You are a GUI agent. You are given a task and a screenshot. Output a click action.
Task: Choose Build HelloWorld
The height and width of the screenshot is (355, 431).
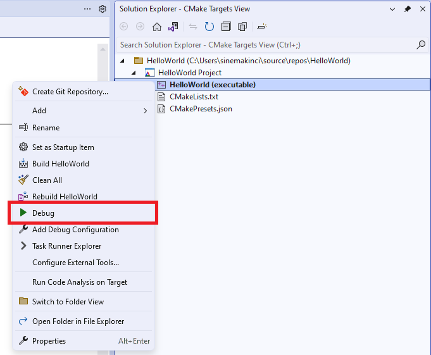(x=84, y=164)
